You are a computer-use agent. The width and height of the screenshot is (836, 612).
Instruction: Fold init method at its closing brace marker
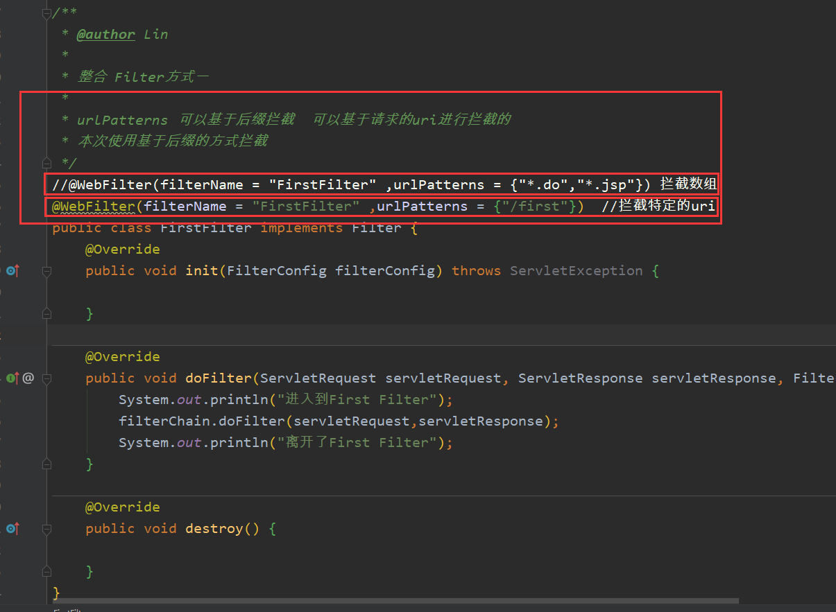click(x=46, y=314)
